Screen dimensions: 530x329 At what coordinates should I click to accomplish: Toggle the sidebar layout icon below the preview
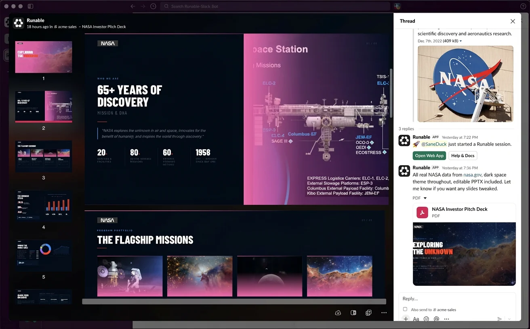[x=353, y=312]
